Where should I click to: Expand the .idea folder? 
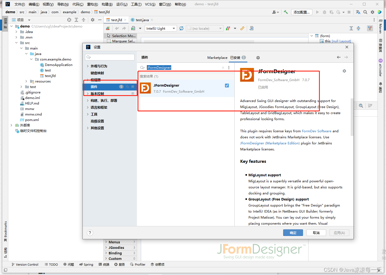click(x=17, y=32)
